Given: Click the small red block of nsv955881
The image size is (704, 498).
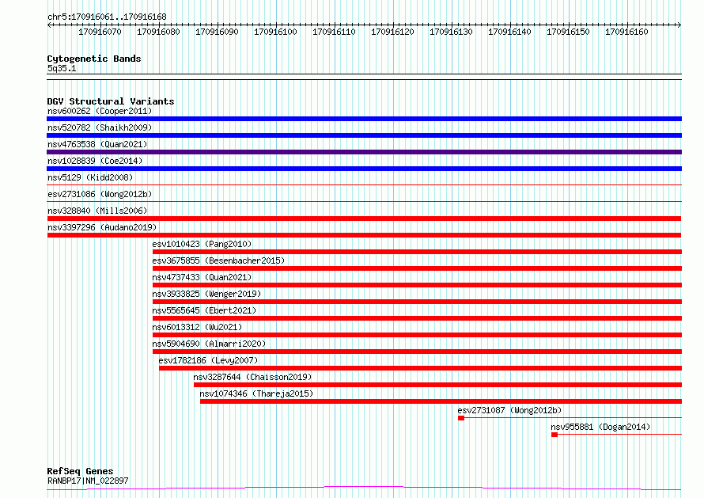Looking at the screenshot, I should (554, 435).
